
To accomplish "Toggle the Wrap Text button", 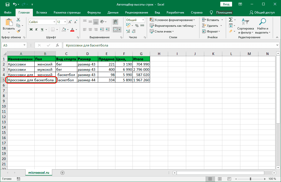I will 115,22.
